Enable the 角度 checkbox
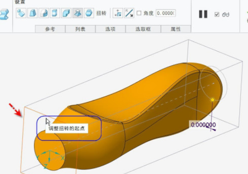The width and height of the screenshot is (248, 174). [x=139, y=13]
